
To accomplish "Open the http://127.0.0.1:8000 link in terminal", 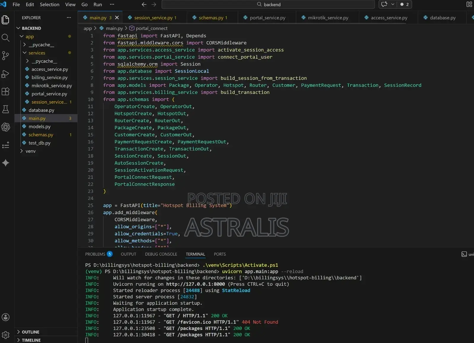I will [x=196, y=284].
